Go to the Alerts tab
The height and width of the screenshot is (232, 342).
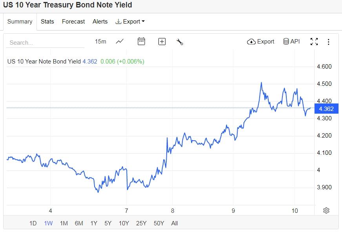(x=100, y=22)
